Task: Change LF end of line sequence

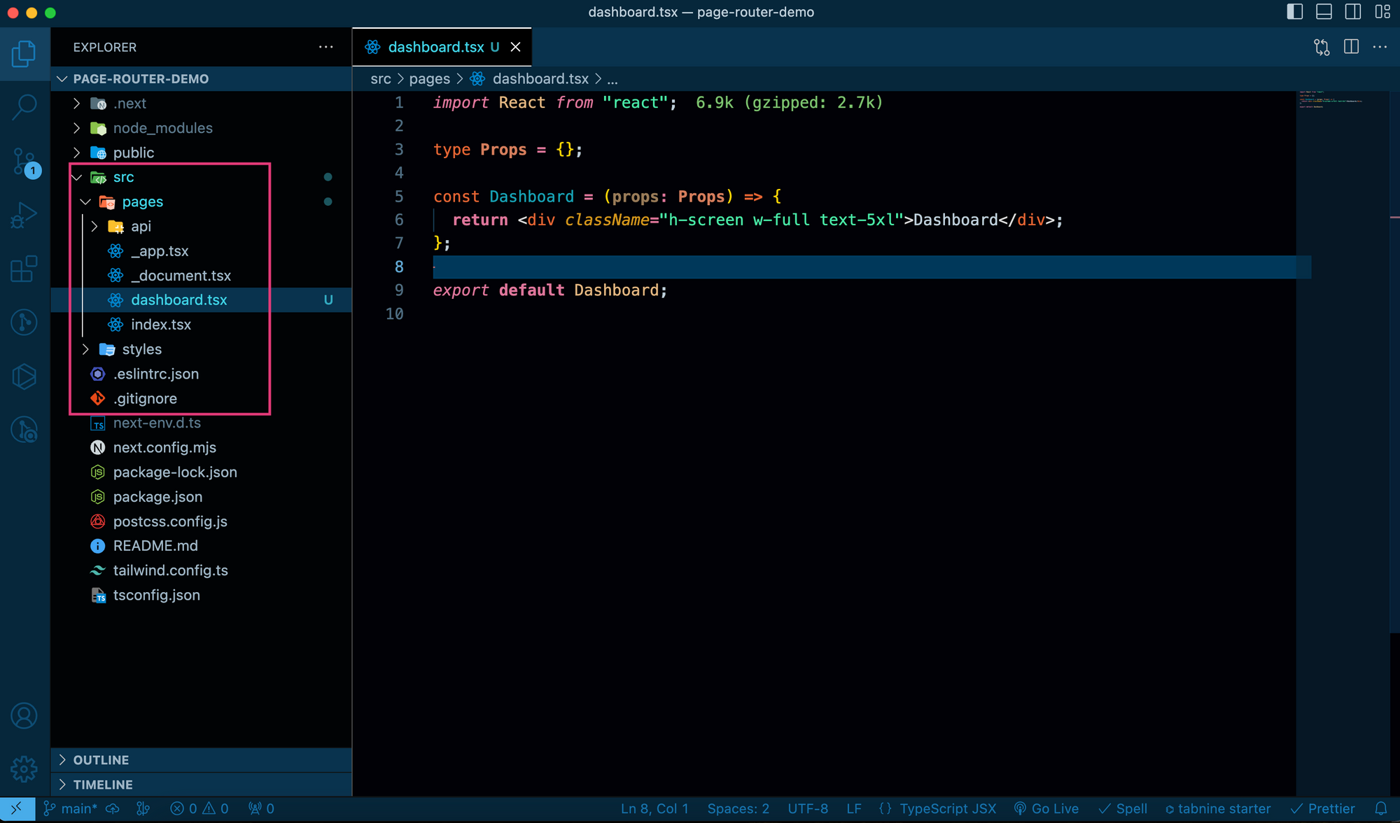Action: (x=854, y=808)
